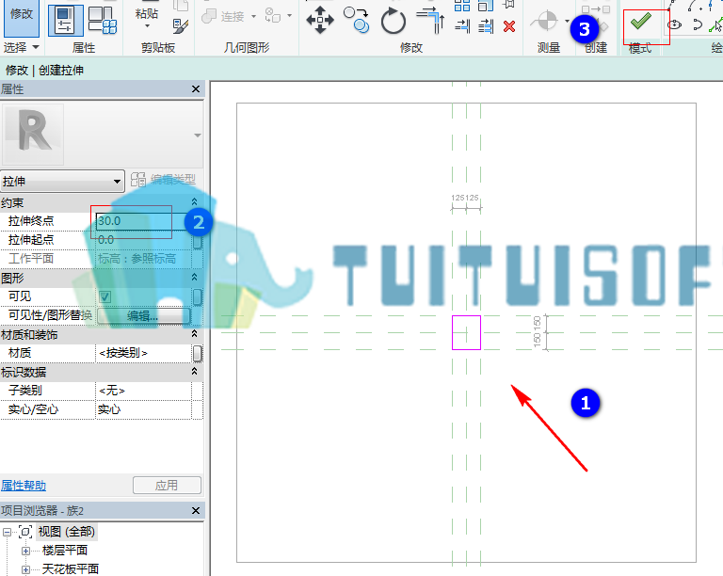
Task: Click the 剪贴板 panel label
Action: coord(158,47)
